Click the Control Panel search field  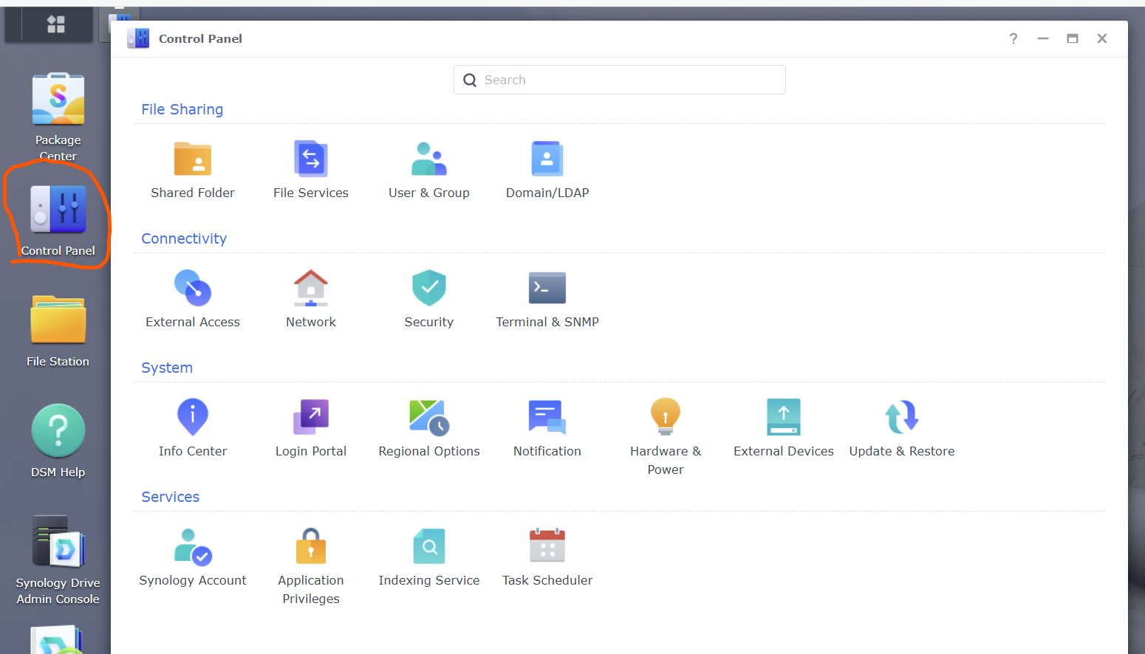(x=620, y=80)
